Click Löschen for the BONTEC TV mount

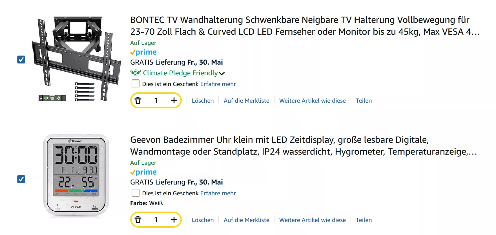tap(203, 101)
